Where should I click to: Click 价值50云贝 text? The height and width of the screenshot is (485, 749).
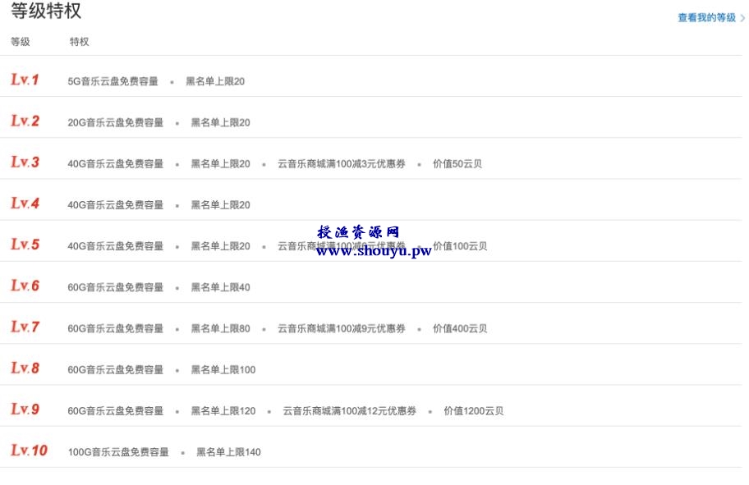(457, 164)
